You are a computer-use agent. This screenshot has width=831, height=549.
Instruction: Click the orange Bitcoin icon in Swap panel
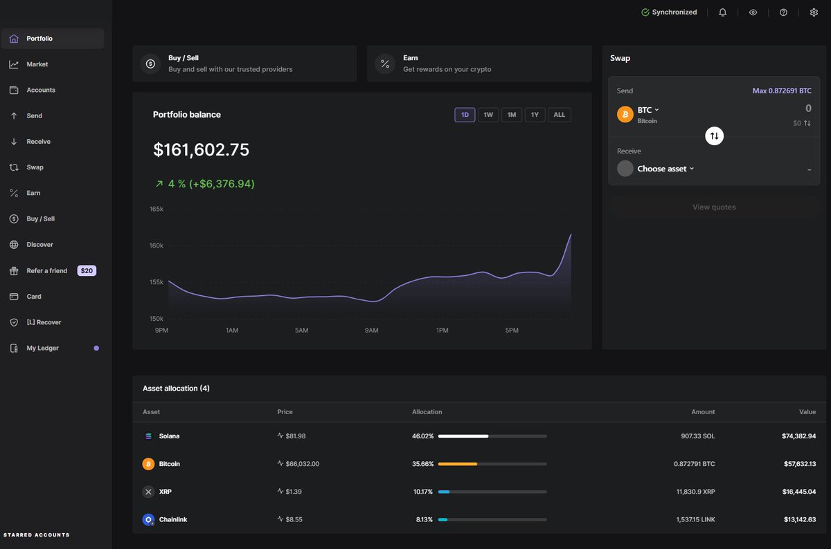coord(625,115)
